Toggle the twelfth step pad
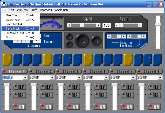 118,60
